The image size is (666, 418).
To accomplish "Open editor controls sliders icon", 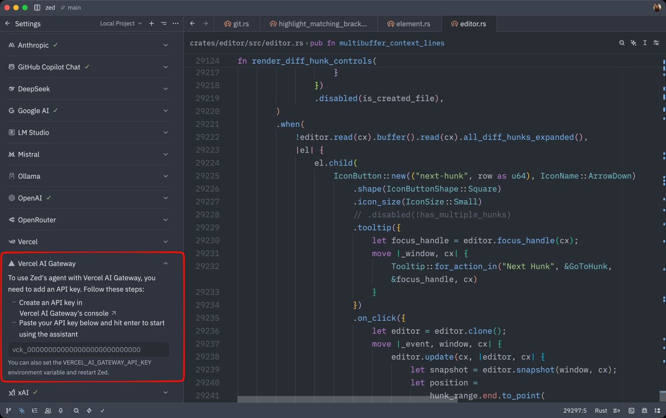I will click(x=656, y=43).
